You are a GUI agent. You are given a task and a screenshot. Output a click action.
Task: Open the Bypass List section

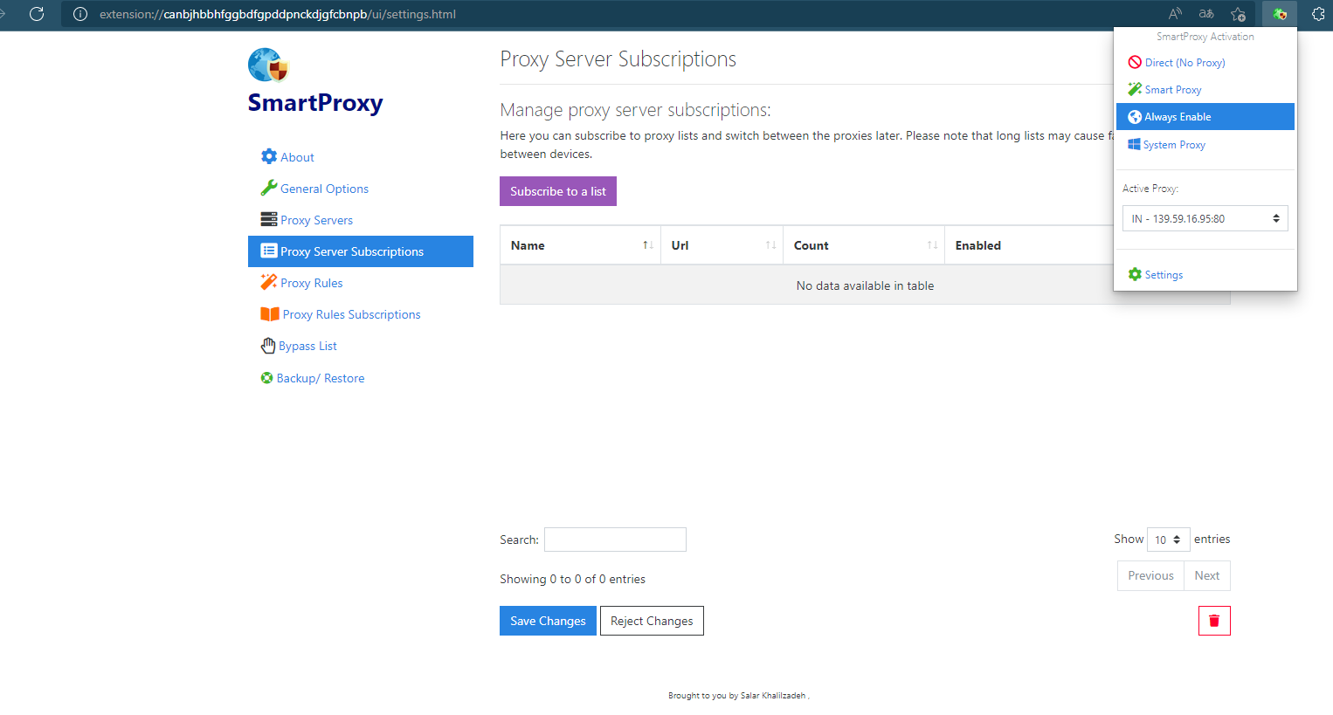(x=361, y=346)
